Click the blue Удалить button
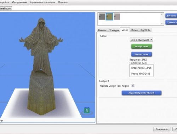177x134 pixels. click(171, 22)
